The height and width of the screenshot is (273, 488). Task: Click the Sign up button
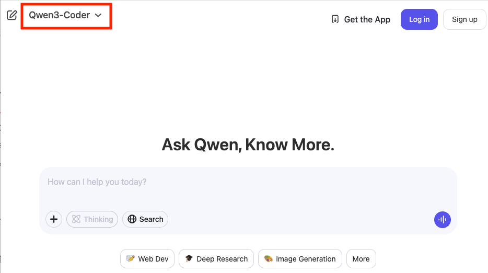464,19
